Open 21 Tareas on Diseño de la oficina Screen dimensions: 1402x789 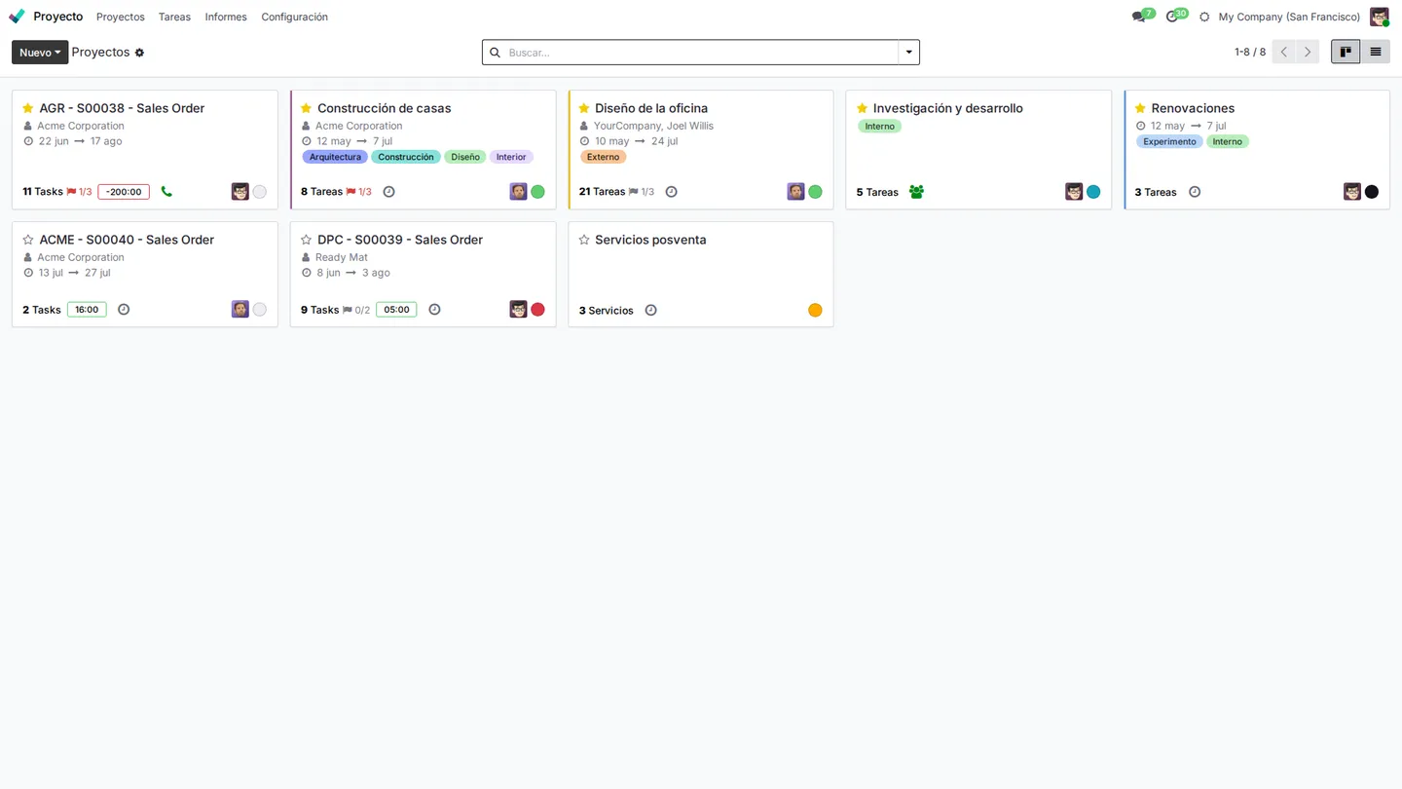pos(602,192)
